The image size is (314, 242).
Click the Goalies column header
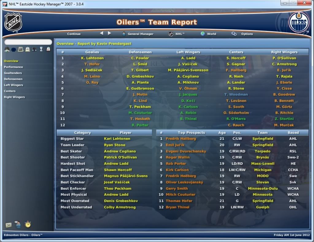click(92, 52)
